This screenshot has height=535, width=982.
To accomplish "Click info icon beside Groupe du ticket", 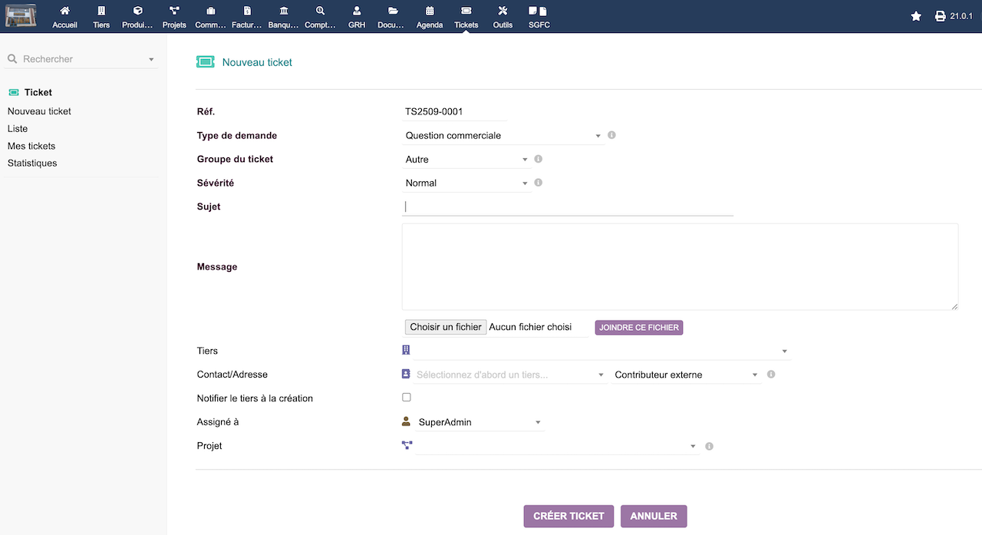I will (538, 159).
